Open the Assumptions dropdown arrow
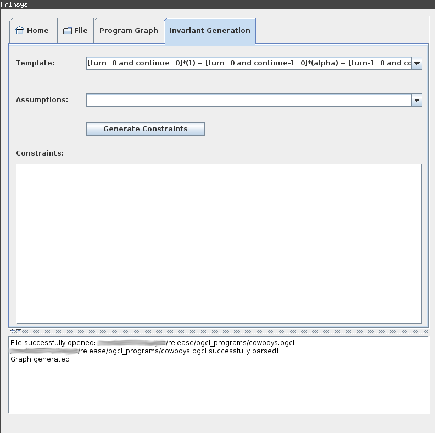 click(x=417, y=100)
